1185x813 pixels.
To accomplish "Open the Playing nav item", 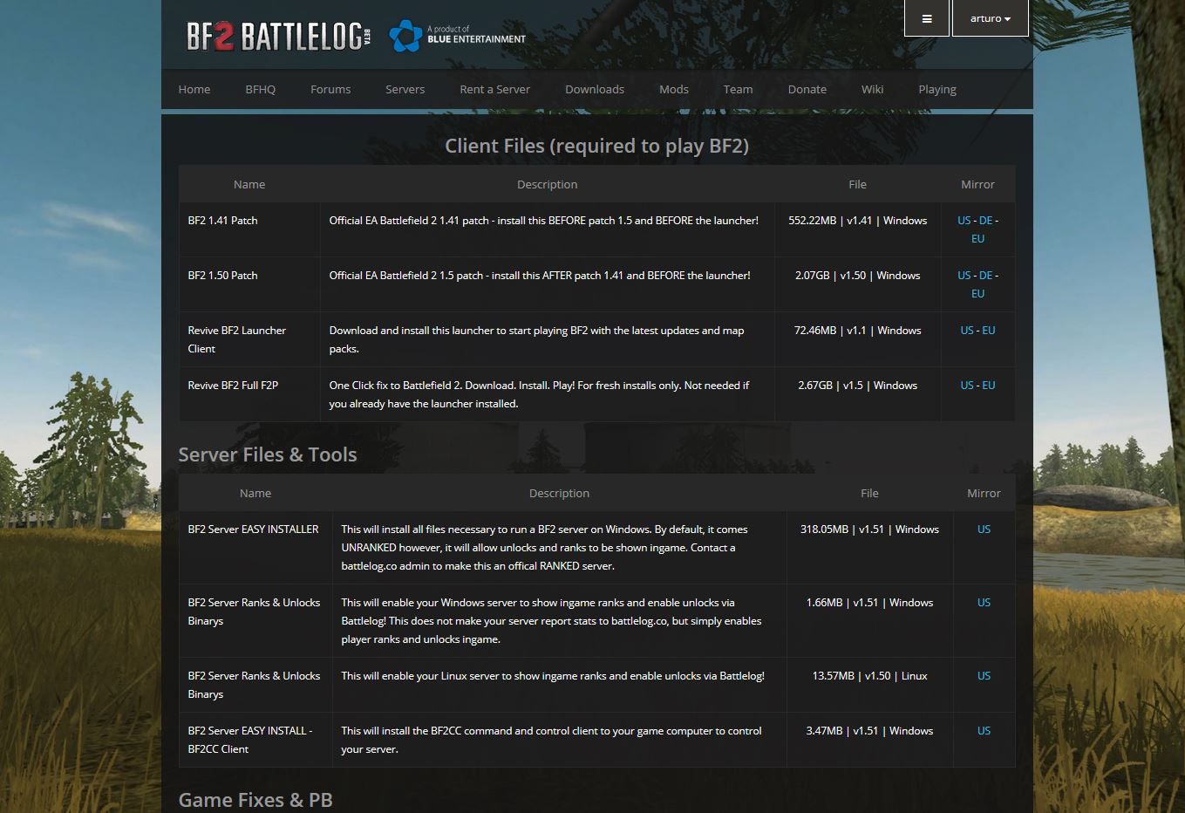I will coord(936,89).
